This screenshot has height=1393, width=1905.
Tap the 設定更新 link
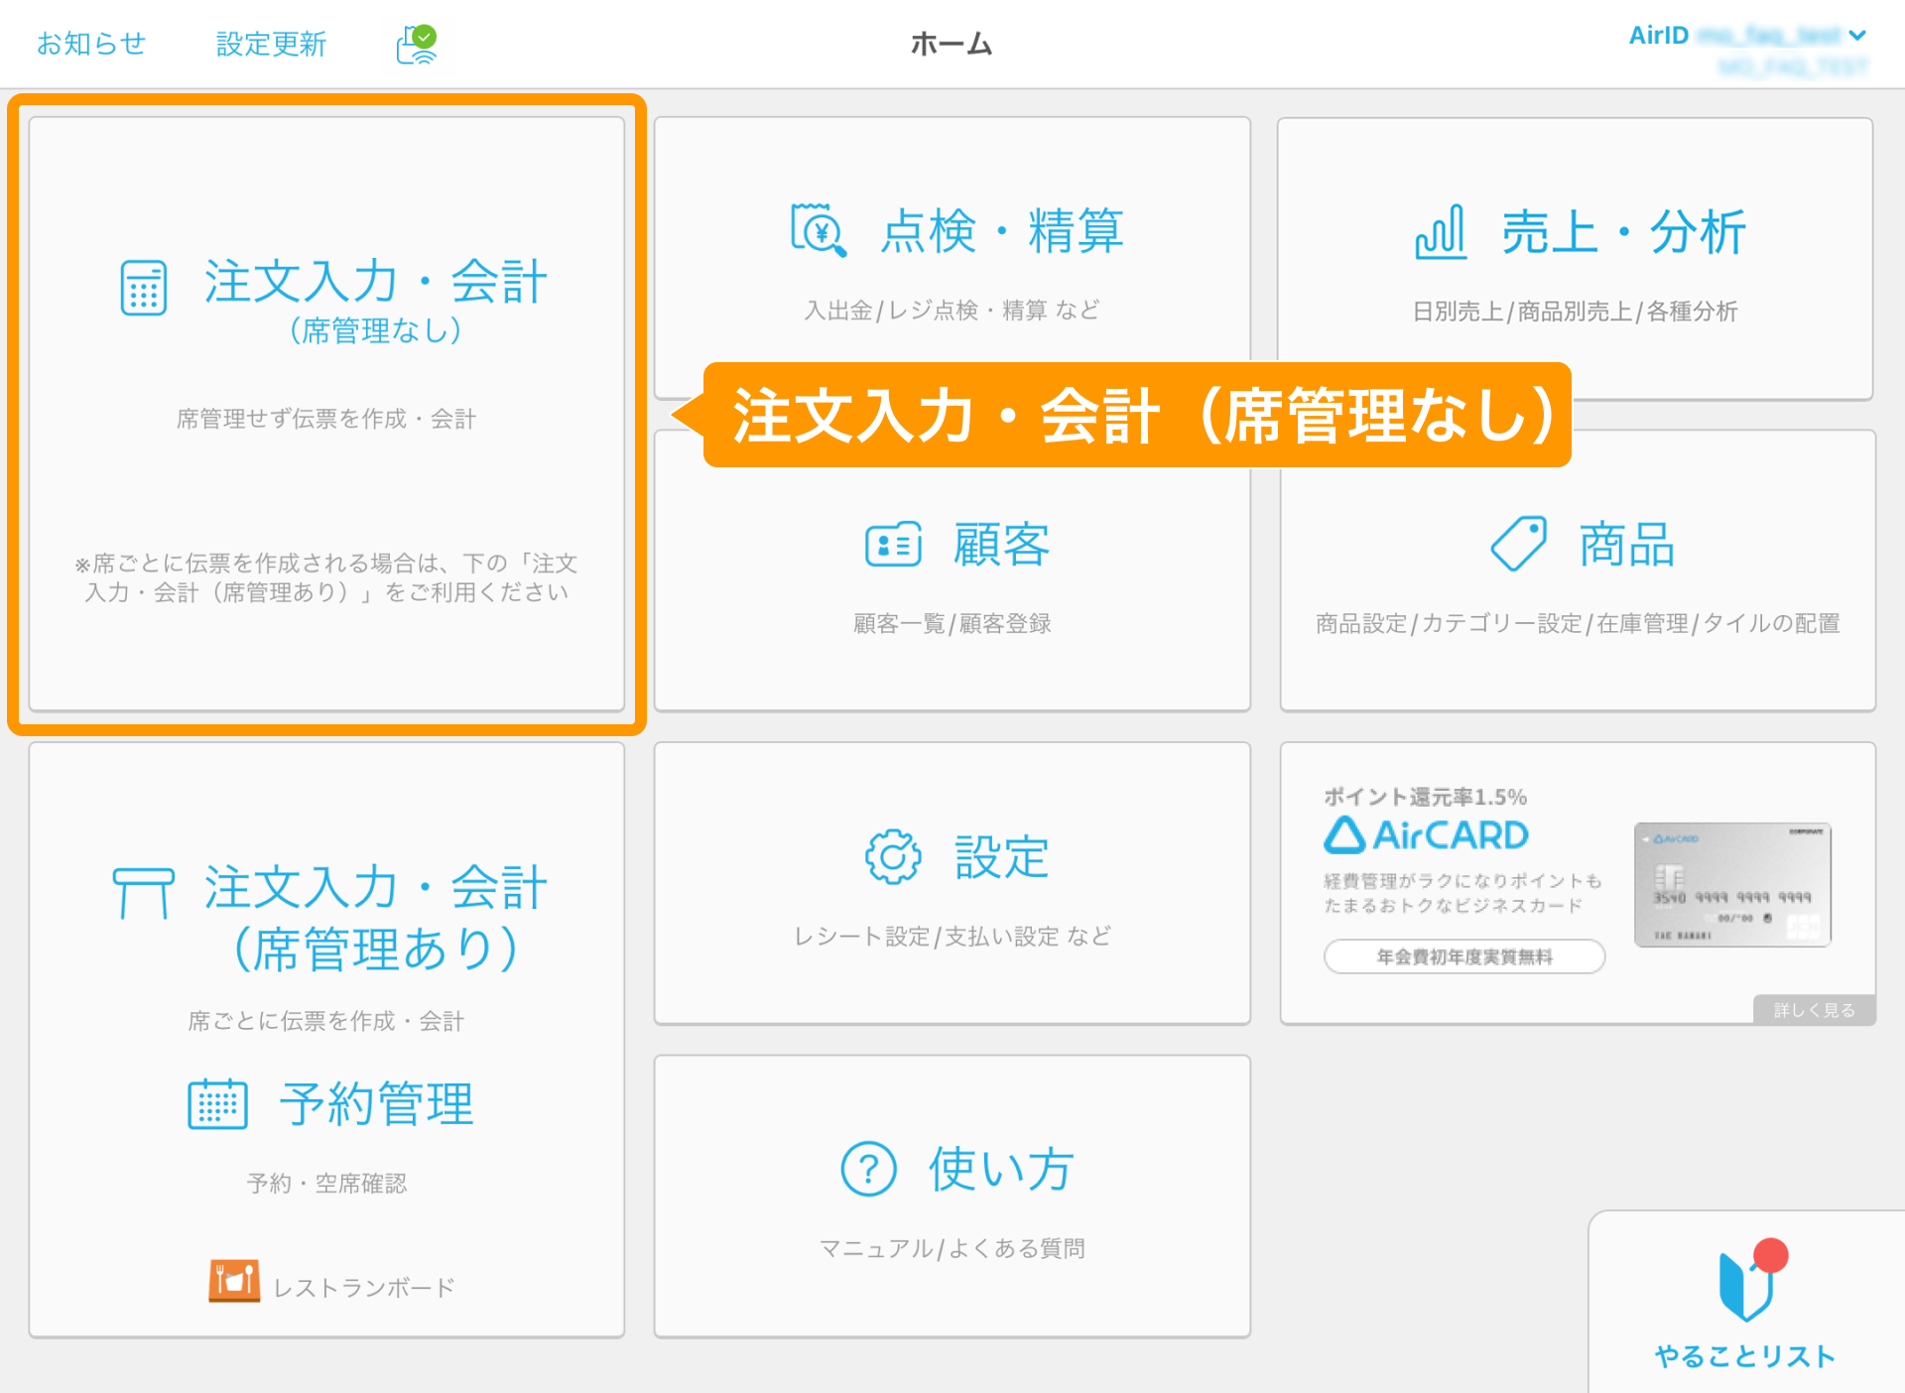271,44
